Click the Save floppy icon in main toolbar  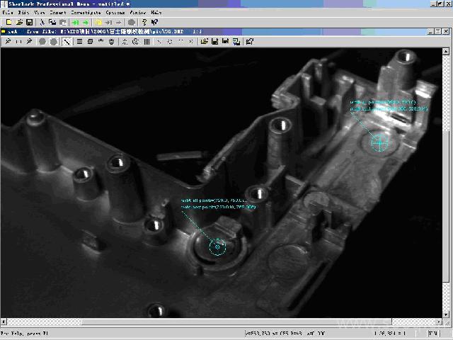(x=28, y=22)
